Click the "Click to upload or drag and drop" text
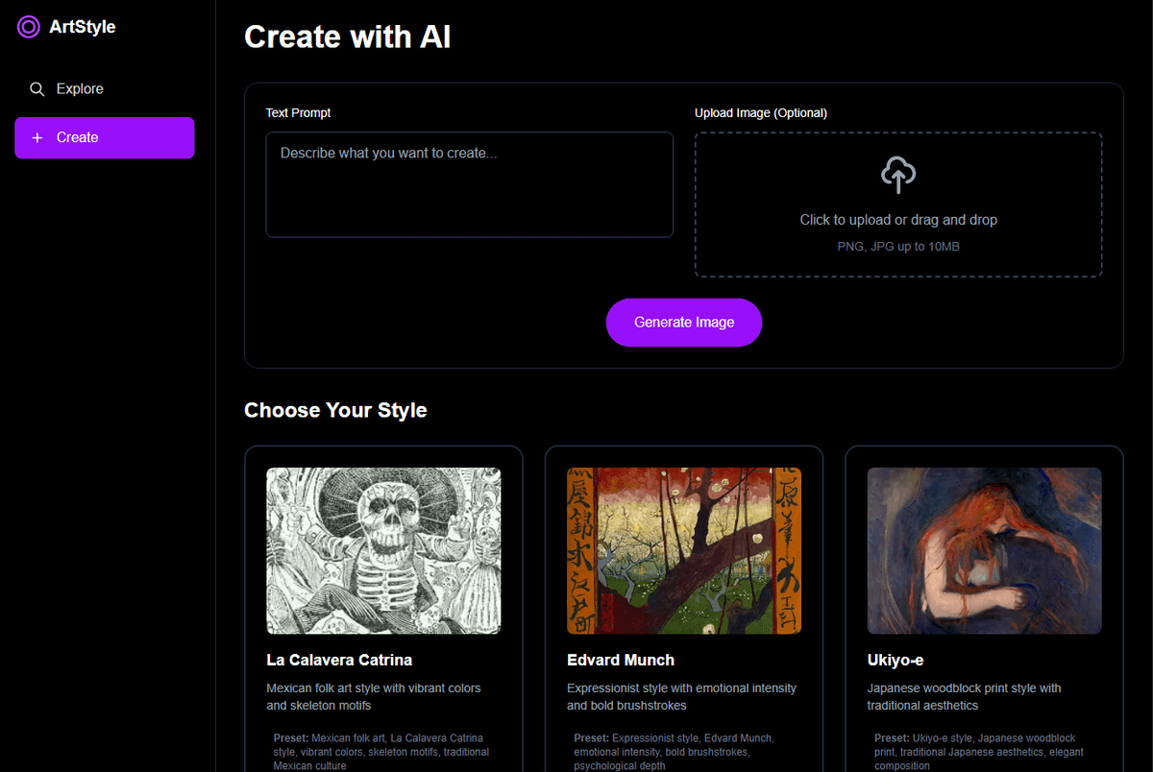 click(897, 220)
